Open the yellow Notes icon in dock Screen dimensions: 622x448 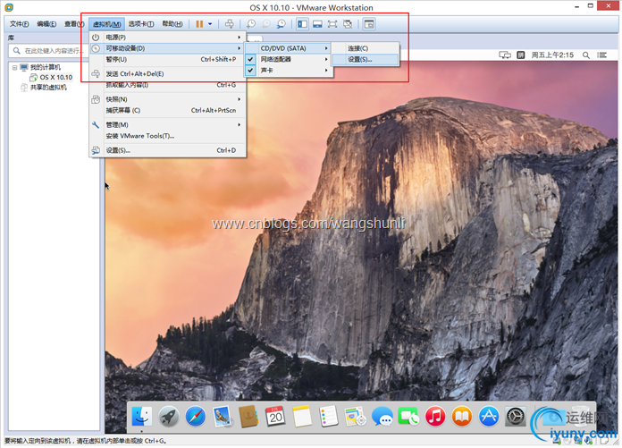[x=302, y=416]
